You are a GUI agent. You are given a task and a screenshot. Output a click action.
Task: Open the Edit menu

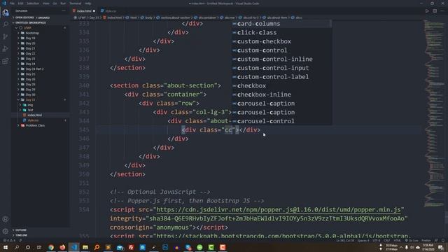point(20,3)
